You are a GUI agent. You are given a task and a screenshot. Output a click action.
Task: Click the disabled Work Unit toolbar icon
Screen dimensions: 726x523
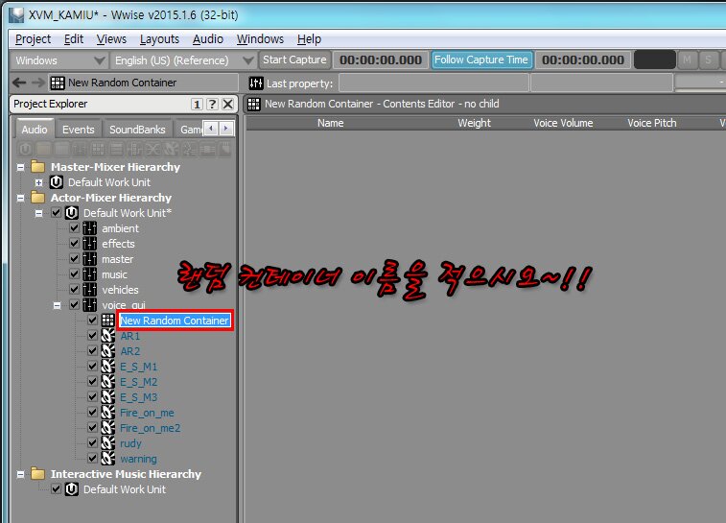[26, 149]
